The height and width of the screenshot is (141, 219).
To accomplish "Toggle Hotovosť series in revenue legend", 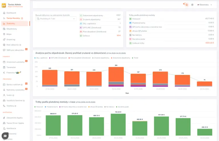I will click(x=39, y=107).
